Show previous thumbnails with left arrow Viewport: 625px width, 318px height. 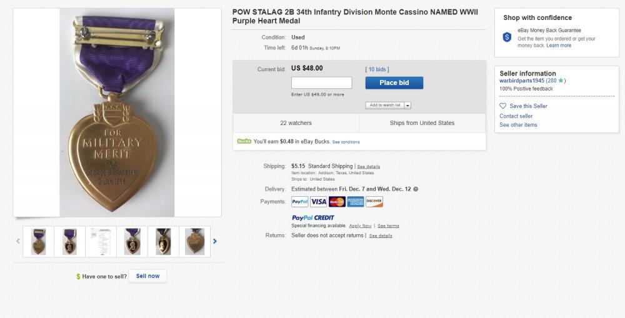point(18,241)
